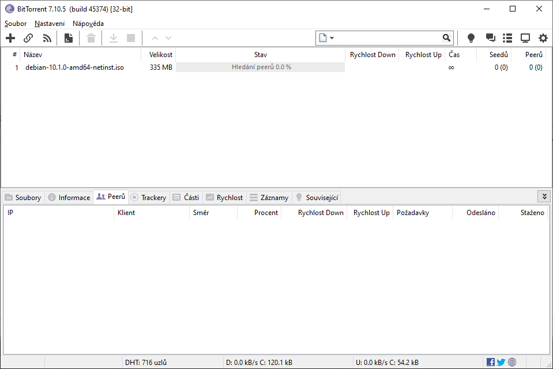This screenshot has height=369, width=553.
Task: Sort peers by IP column
Action: pos(59,213)
